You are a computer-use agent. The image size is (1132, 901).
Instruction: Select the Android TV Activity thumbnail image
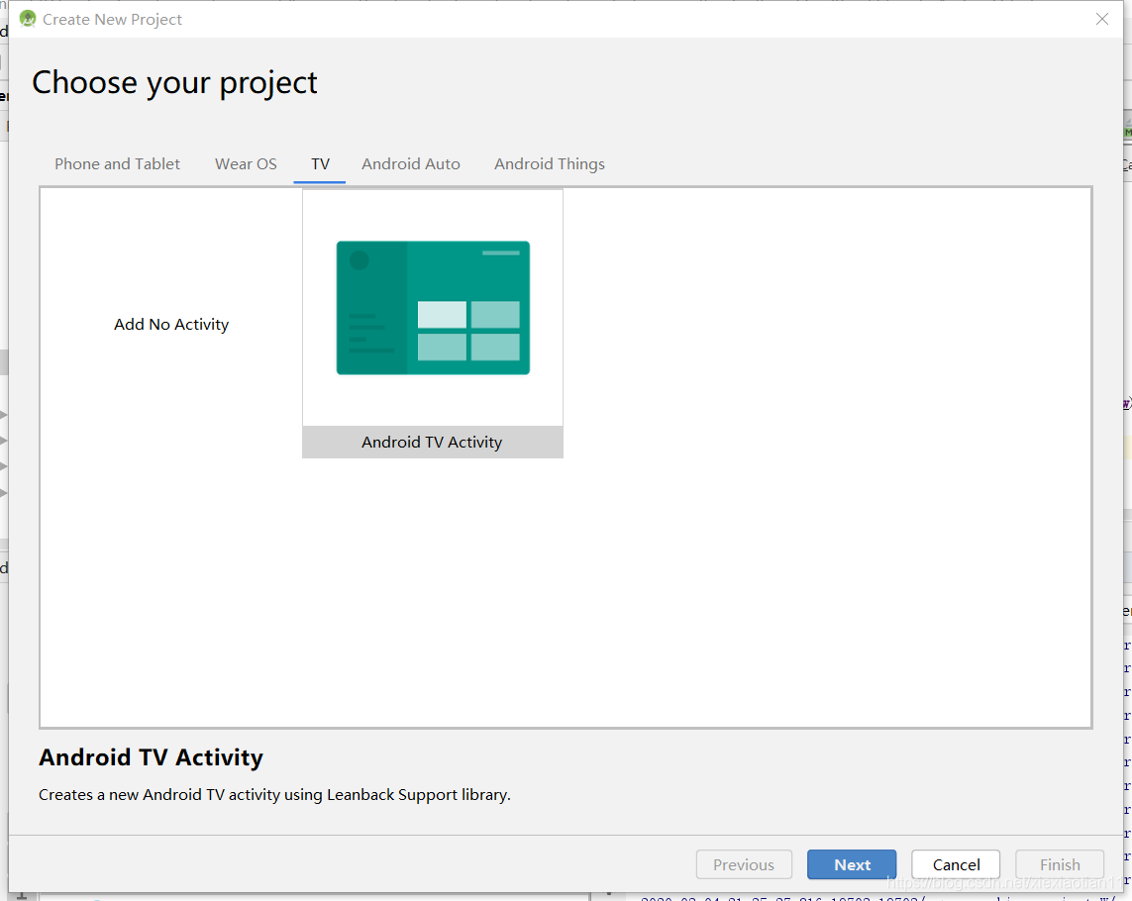click(433, 308)
